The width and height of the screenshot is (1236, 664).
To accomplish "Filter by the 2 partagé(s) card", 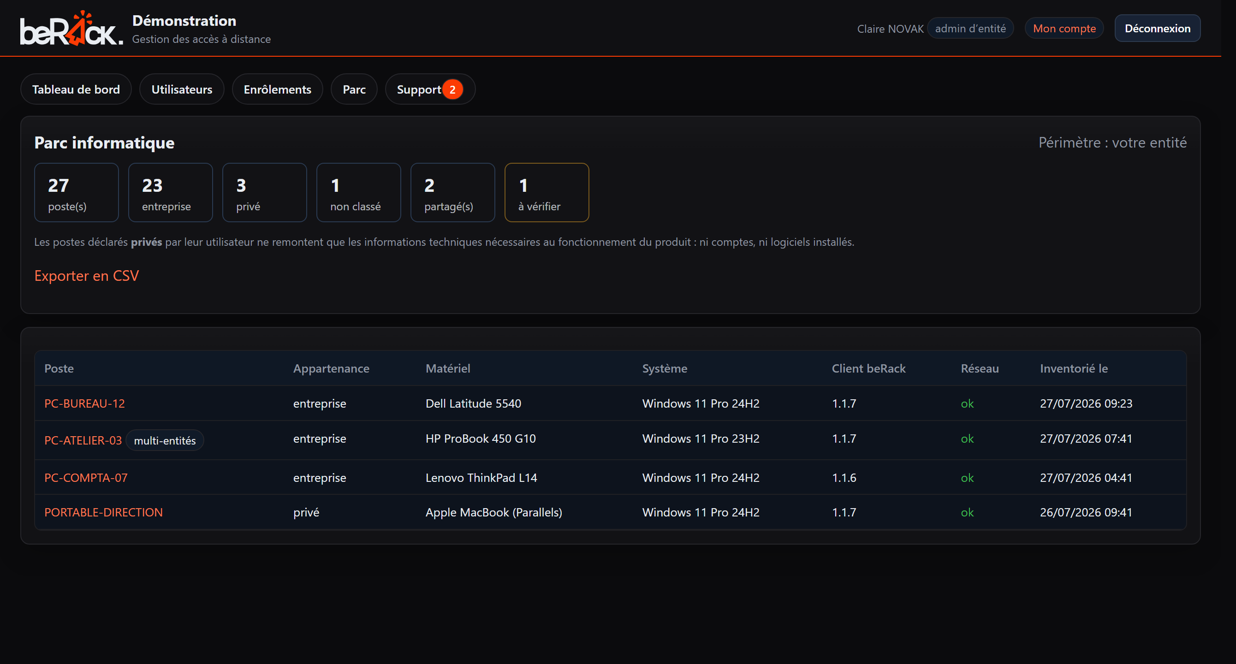I will tap(452, 192).
